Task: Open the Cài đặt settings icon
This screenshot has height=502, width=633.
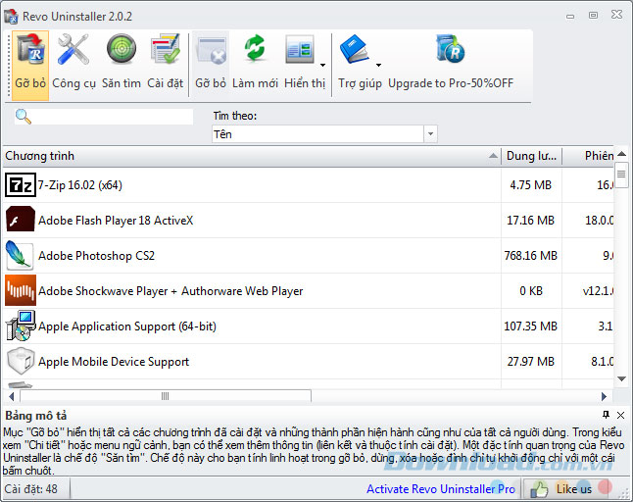Action: (166, 49)
